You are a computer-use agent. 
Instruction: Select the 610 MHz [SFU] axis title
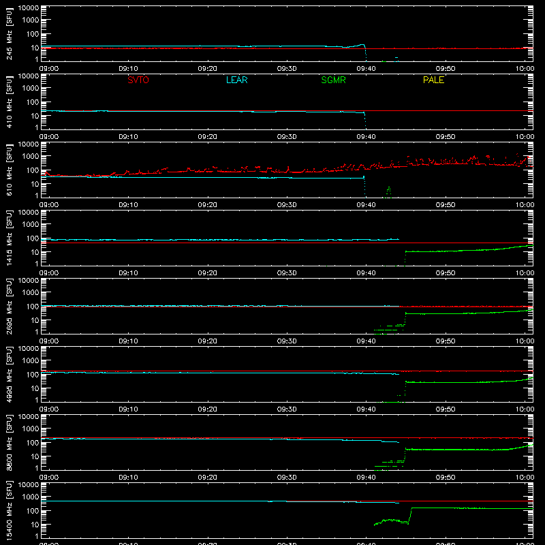tap(9, 170)
